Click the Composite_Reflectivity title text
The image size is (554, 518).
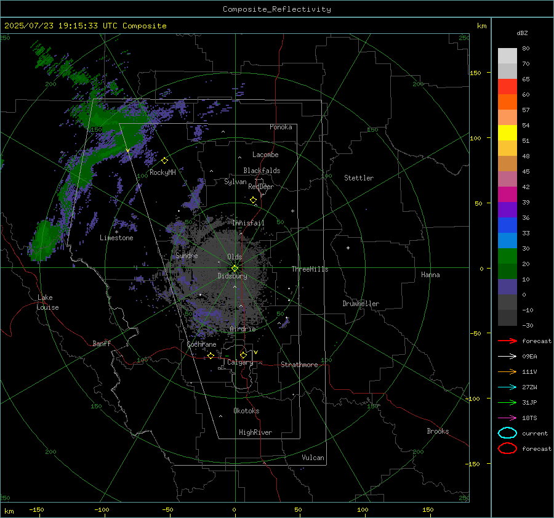(x=277, y=9)
